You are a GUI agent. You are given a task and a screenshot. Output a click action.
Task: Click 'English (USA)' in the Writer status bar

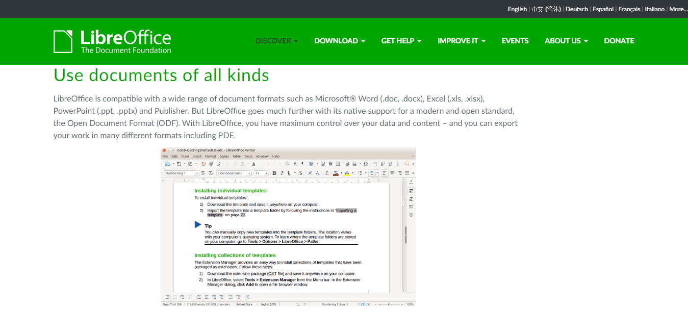(x=268, y=304)
